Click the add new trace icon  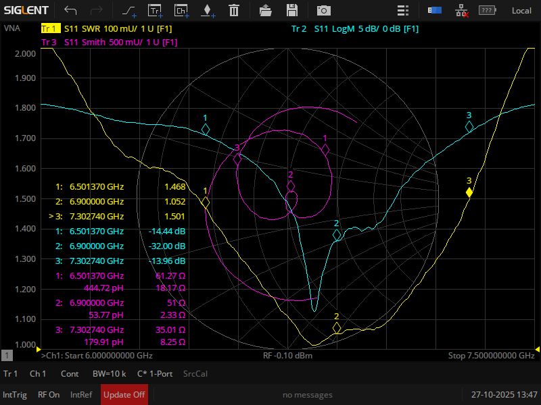tap(155, 10)
